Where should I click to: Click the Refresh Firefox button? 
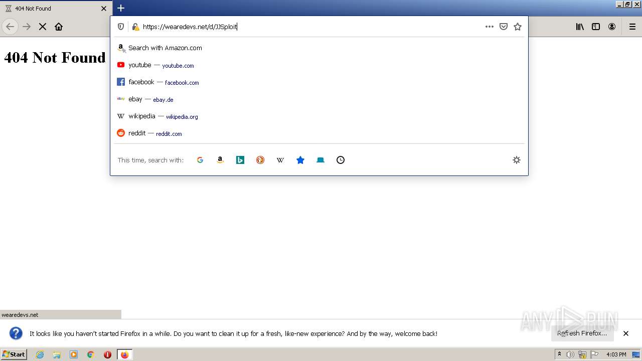pyautogui.click(x=582, y=333)
